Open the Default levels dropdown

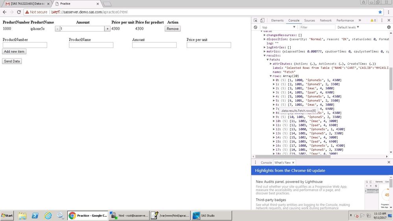click(348, 27)
